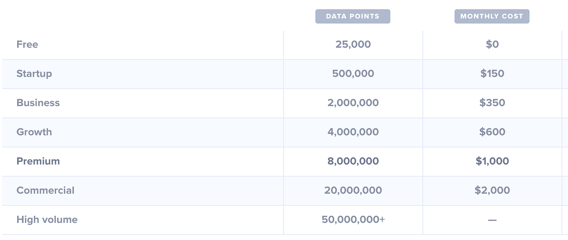Click the 50,000,000+ data points cell
The height and width of the screenshot is (240, 568).
353,220
